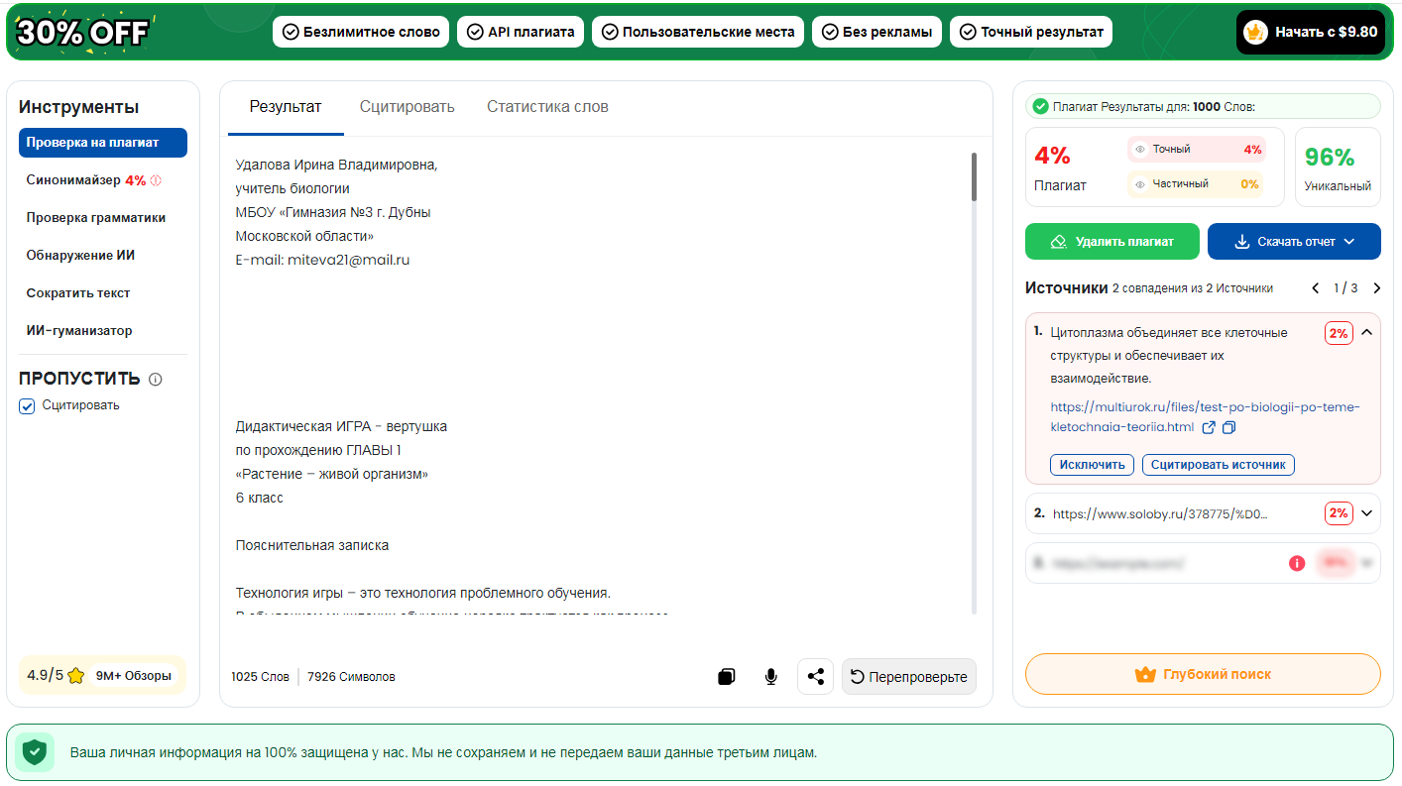Expand the soloby.ru source entry
The height and width of the screenshot is (786, 1402).
[x=1367, y=513]
